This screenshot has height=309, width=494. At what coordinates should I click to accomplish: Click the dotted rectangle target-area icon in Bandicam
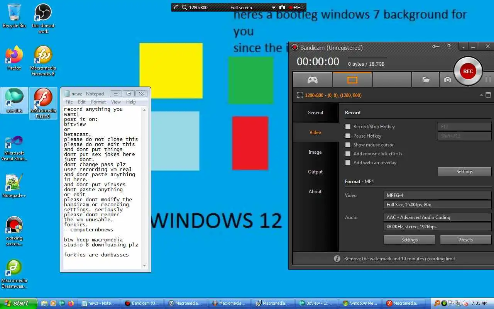point(299,95)
